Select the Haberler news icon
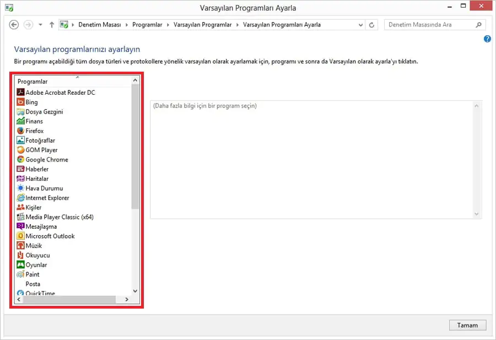 coord(20,169)
